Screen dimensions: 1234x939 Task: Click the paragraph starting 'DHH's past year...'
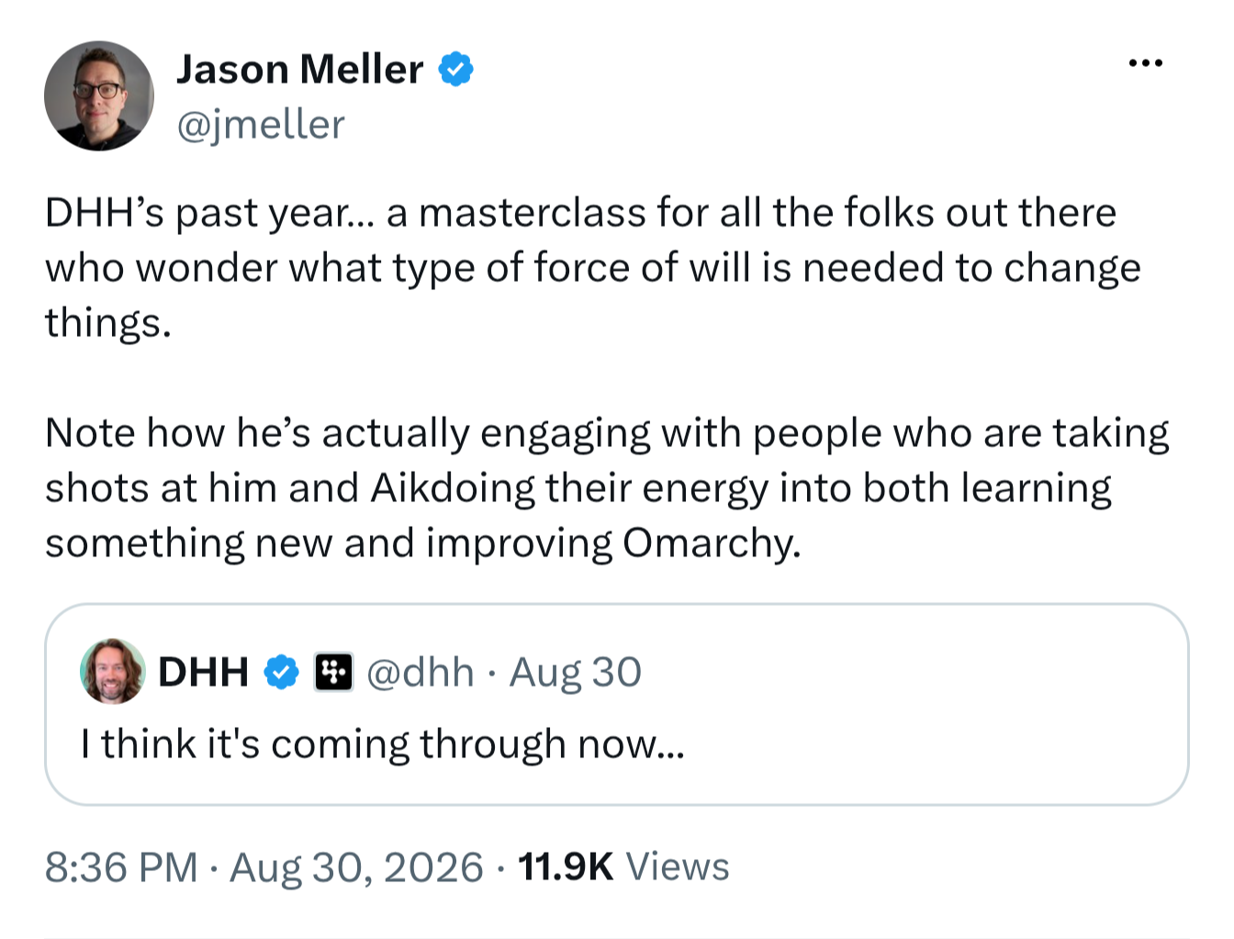pyautogui.click(x=593, y=267)
